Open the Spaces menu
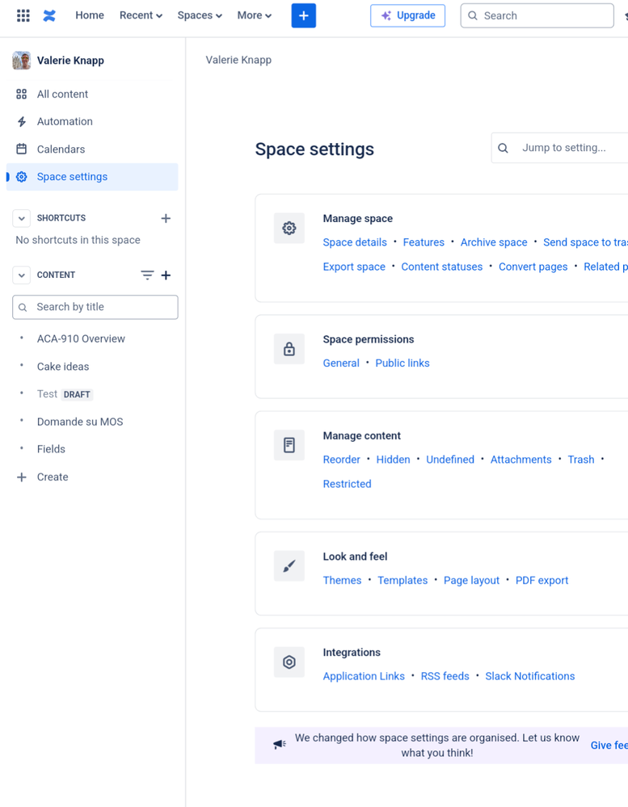 [x=199, y=15]
